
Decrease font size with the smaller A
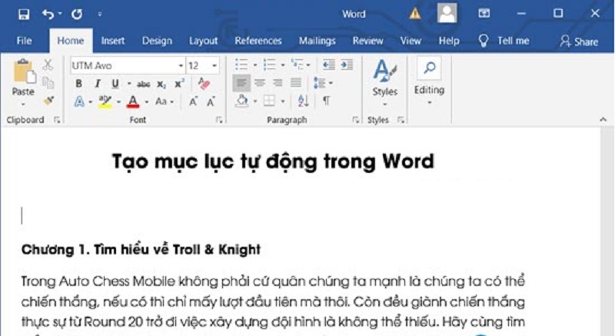211,102
